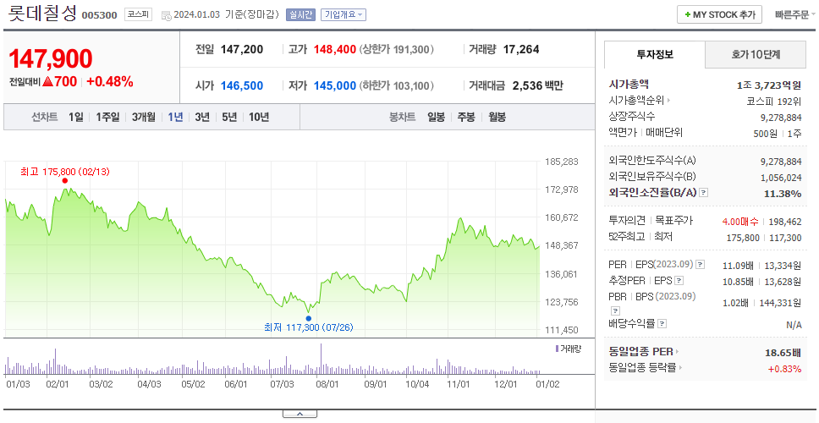Click 시가총액 value 1조 3,723억원
The image size is (819, 423).
click(768, 85)
